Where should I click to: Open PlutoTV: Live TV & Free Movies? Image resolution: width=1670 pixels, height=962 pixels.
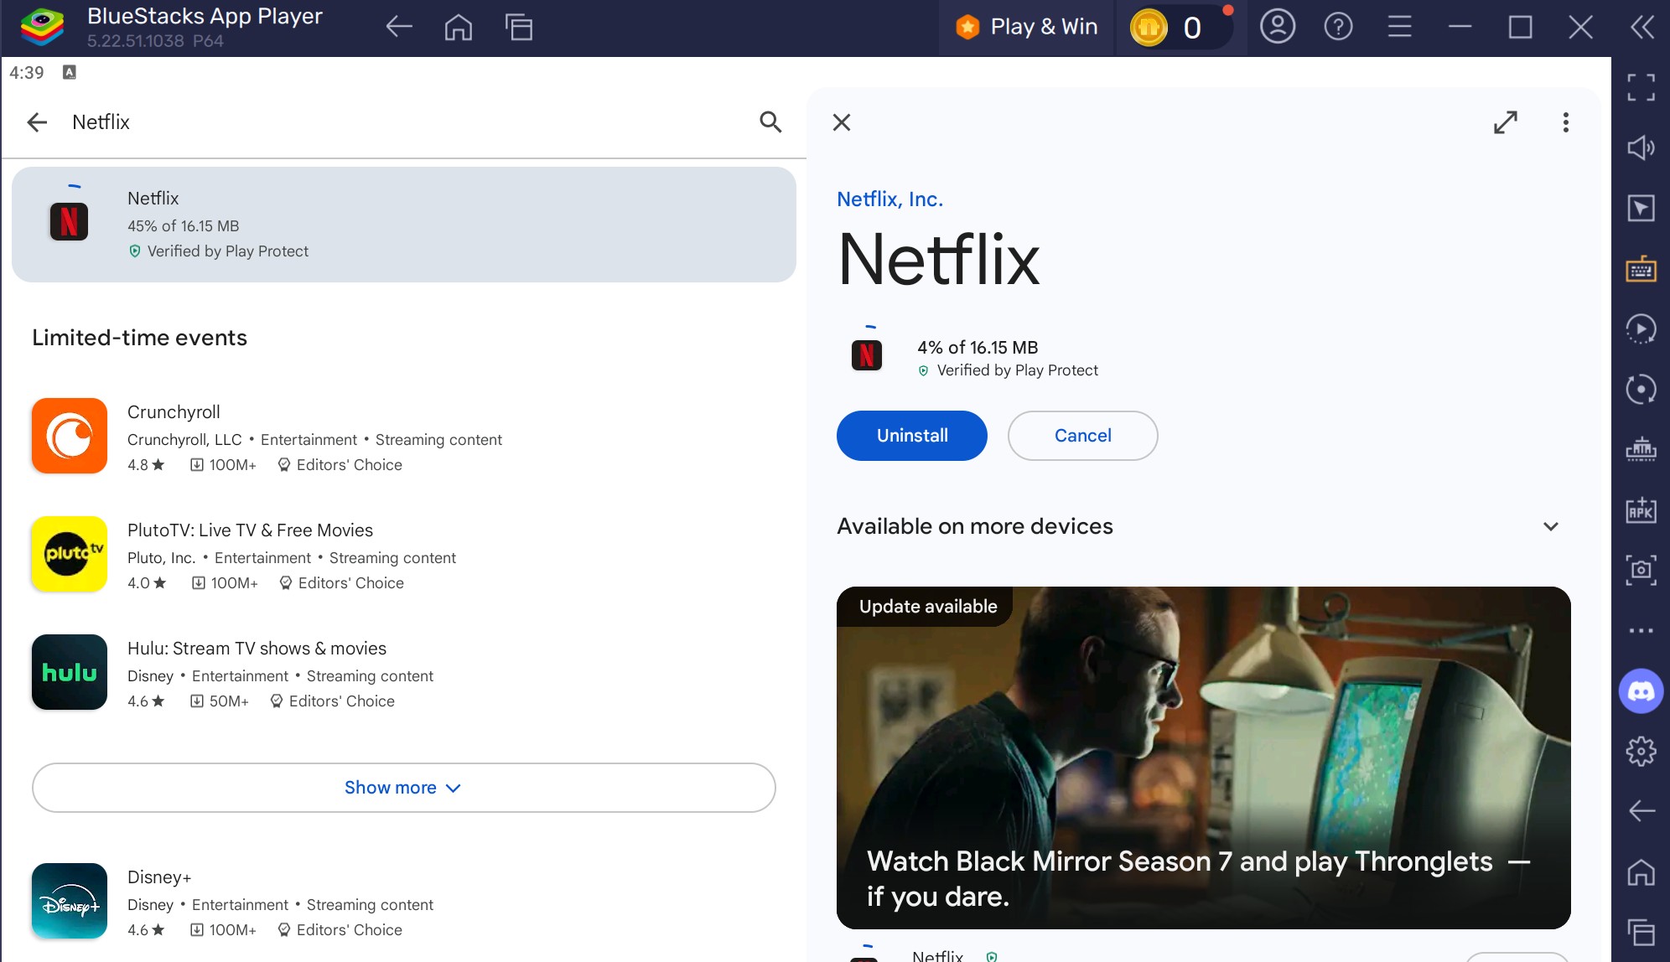[x=403, y=556]
